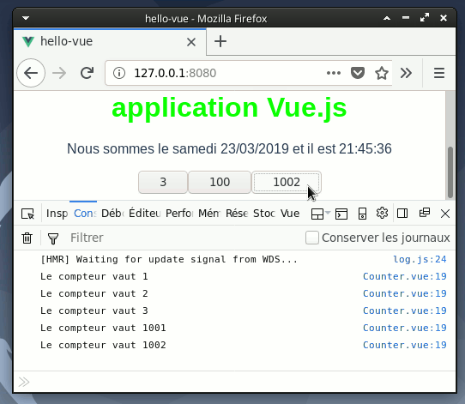Click the counter button showing 100

[220, 182]
